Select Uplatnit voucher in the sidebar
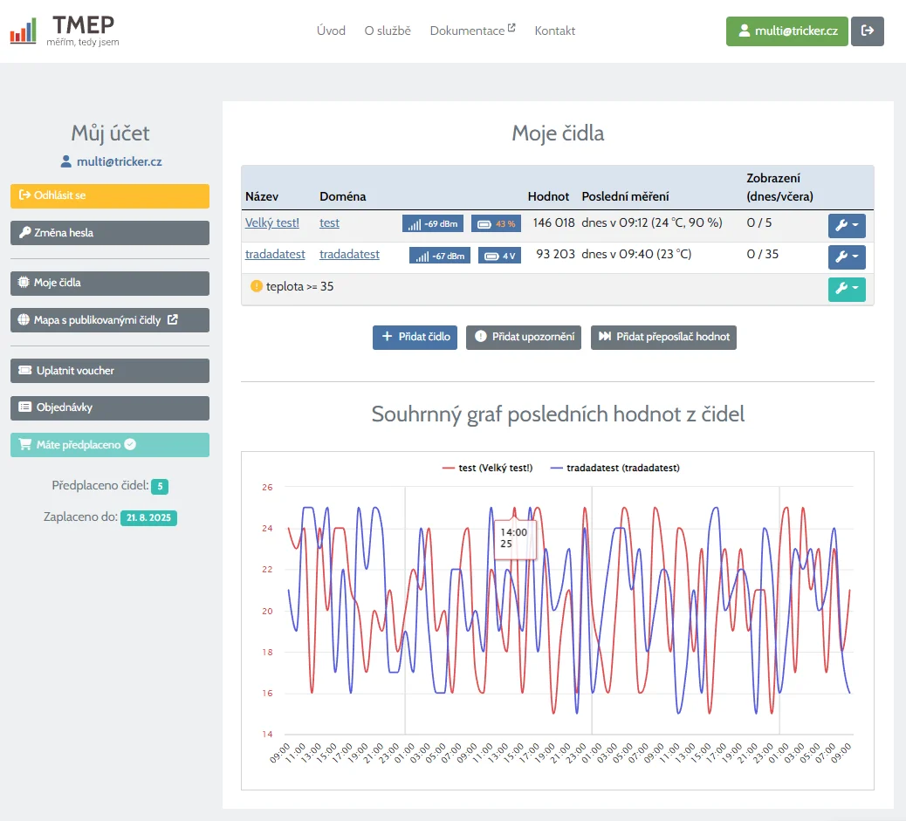 [110, 371]
